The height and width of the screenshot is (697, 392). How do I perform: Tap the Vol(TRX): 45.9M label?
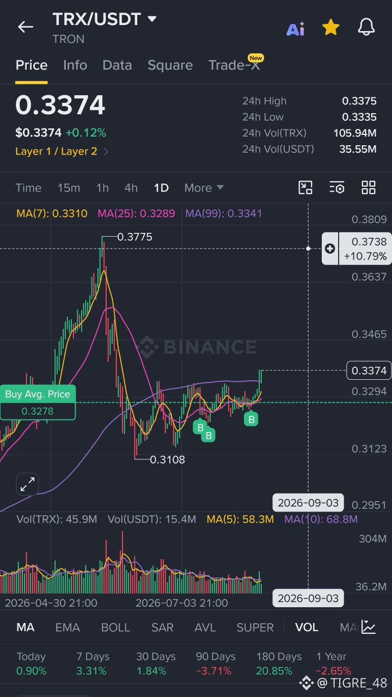pyautogui.click(x=57, y=520)
